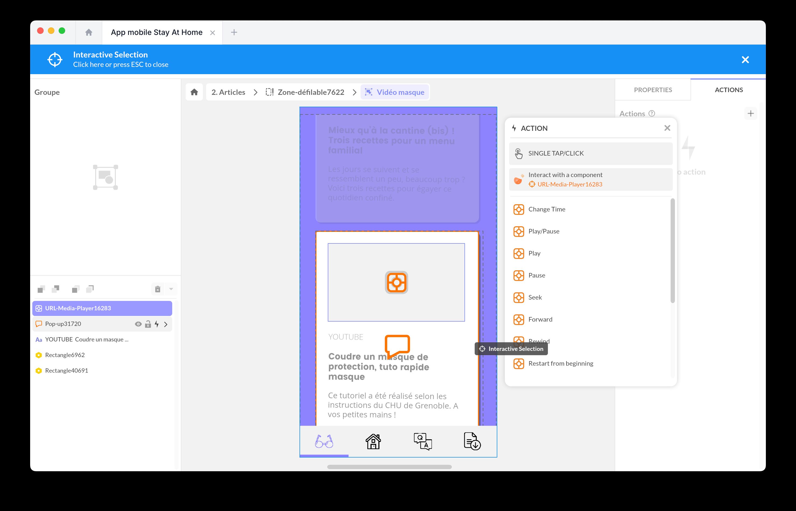Screen dimensions: 796x511
Task: Lock the Pop-up31720 layer
Action: click(x=147, y=324)
